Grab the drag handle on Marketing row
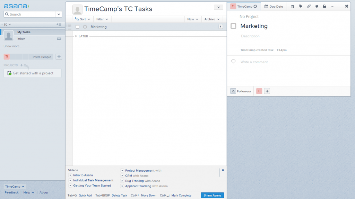Viewport: 355px width, 199px height. click(69, 27)
